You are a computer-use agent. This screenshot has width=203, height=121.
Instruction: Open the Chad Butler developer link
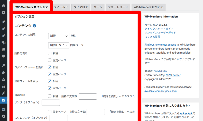click(160, 71)
